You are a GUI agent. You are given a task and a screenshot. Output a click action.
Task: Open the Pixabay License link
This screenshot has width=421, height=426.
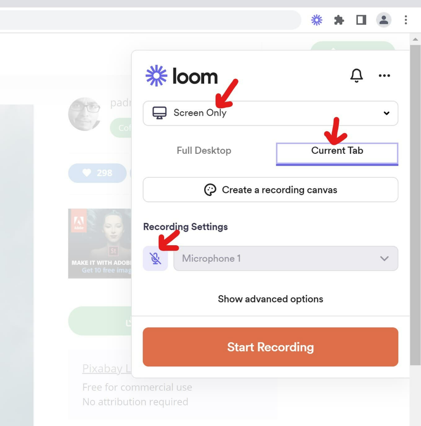pyautogui.click(x=107, y=369)
